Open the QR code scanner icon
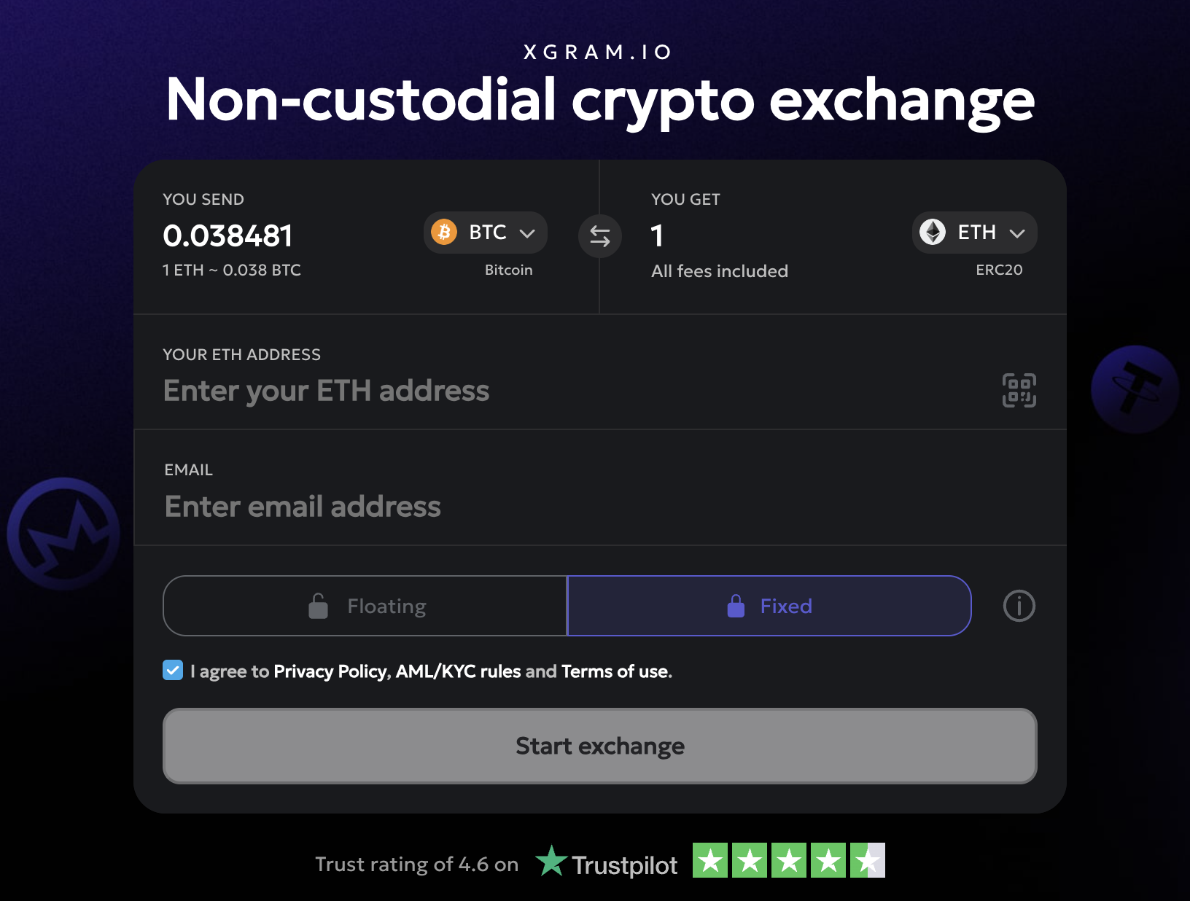Screen dimensions: 1190x901 (x=1019, y=391)
